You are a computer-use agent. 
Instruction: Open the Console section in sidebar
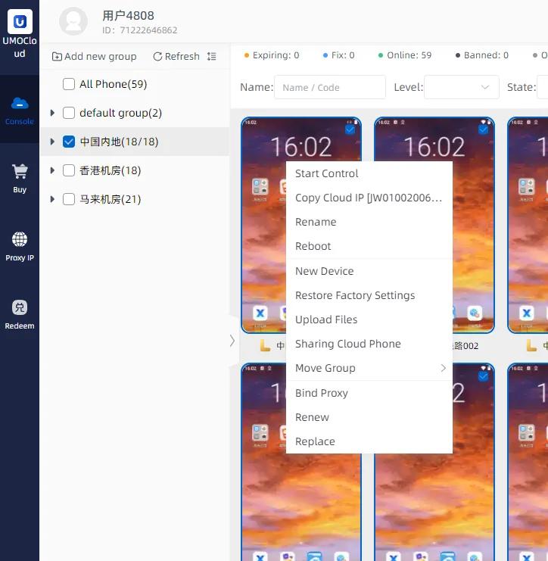20,110
